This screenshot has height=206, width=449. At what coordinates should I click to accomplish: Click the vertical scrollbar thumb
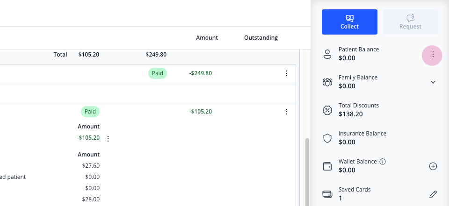307,172
